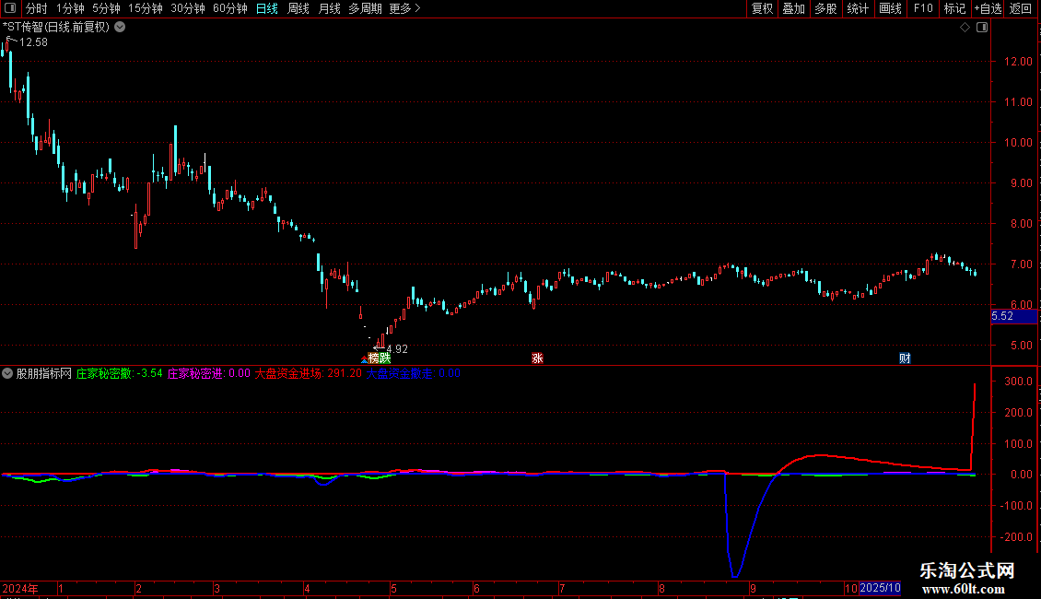
Task: Click the 4.92 low price label
Action: pos(397,349)
